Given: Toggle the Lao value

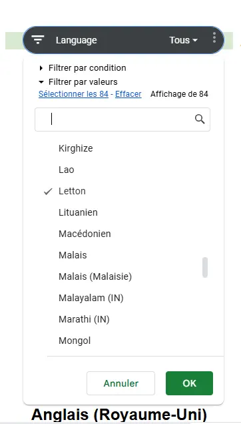Looking at the screenshot, I should click(x=67, y=170).
